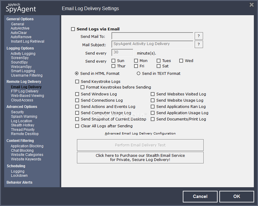Open Advanced Email Log Delivery Configuration

coord(140,133)
